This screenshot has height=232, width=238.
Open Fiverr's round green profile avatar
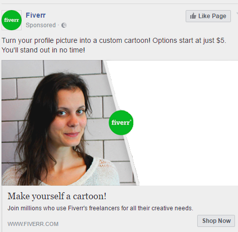pyautogui.click(x=12, y=20)
